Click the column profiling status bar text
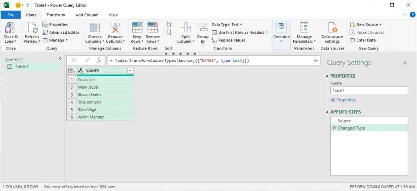 [79, 187]
